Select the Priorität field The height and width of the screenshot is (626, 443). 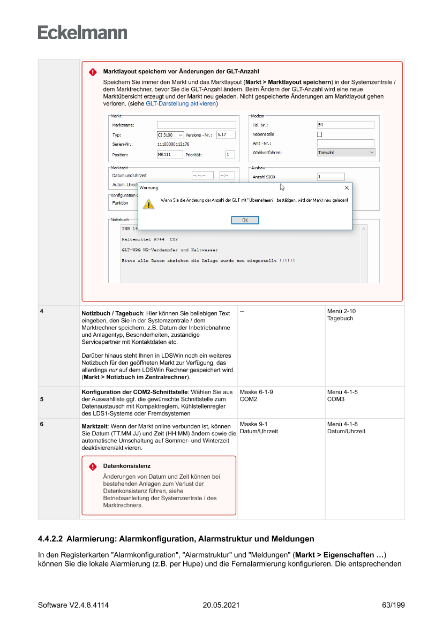[x=230, y=155]
